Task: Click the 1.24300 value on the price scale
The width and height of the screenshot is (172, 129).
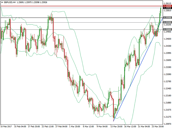Action: pyautogui.click(x=168, y=46)
